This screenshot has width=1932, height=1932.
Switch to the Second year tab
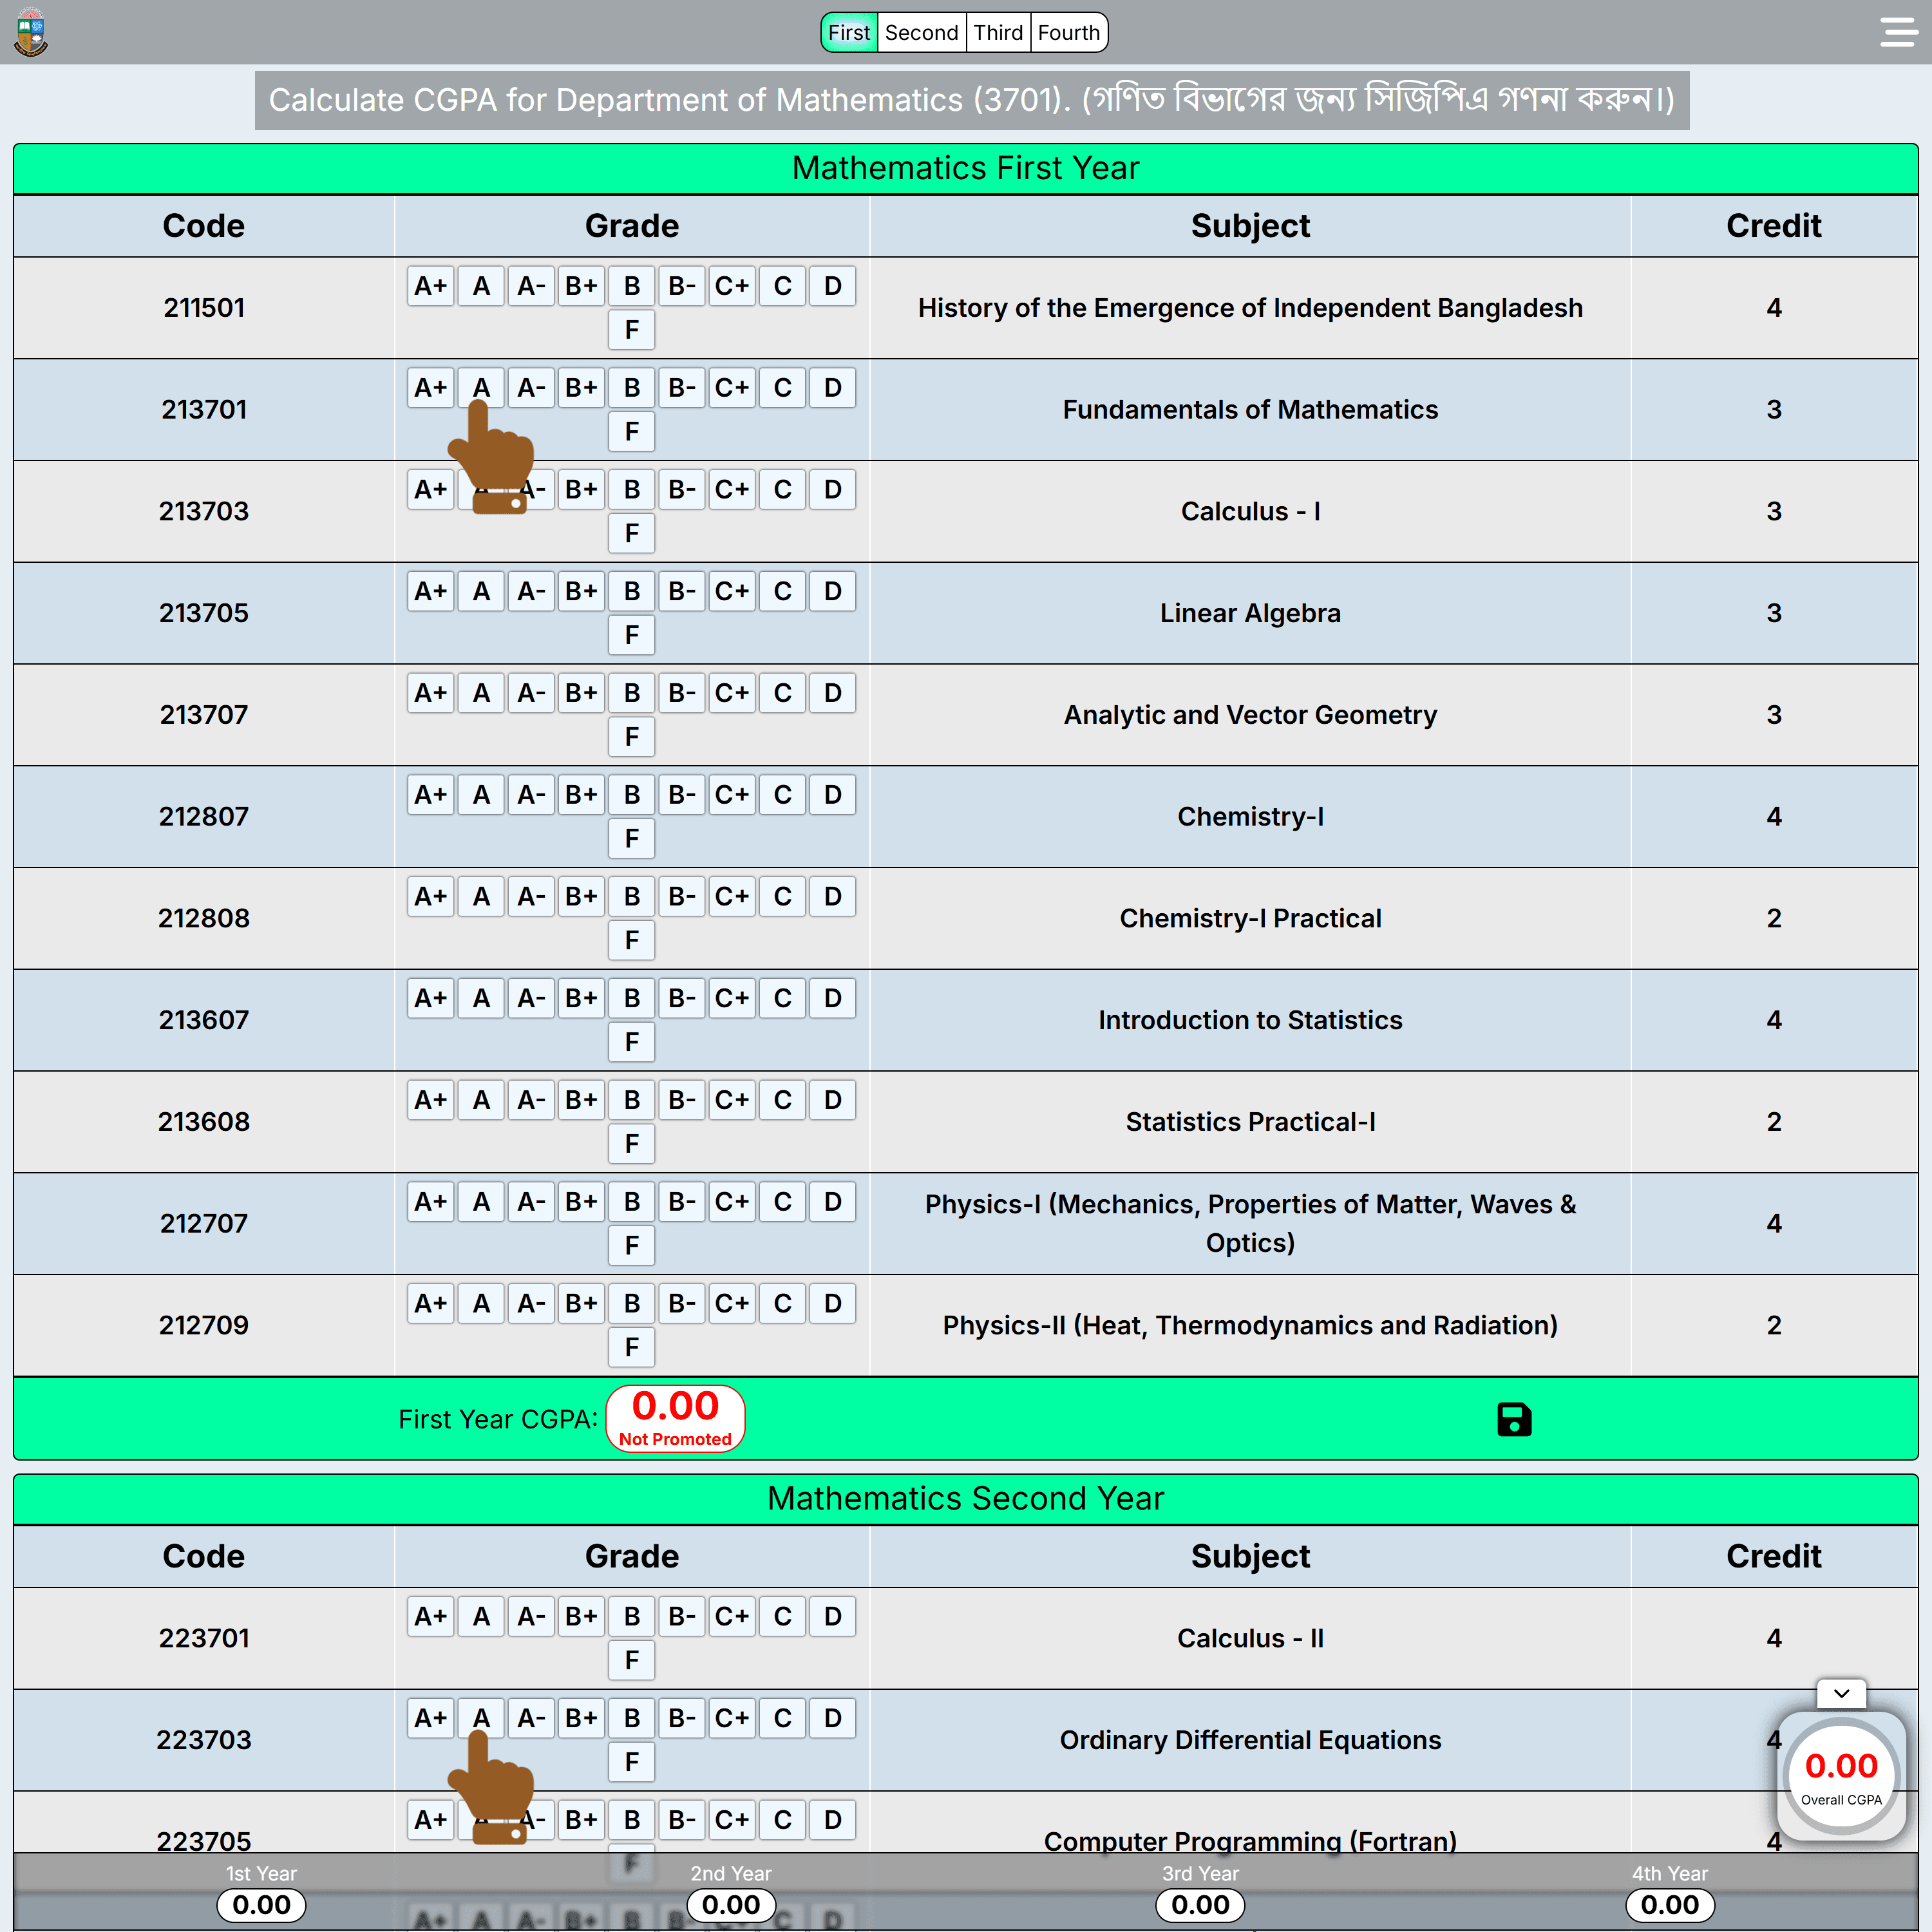click(x=921, y=33)
